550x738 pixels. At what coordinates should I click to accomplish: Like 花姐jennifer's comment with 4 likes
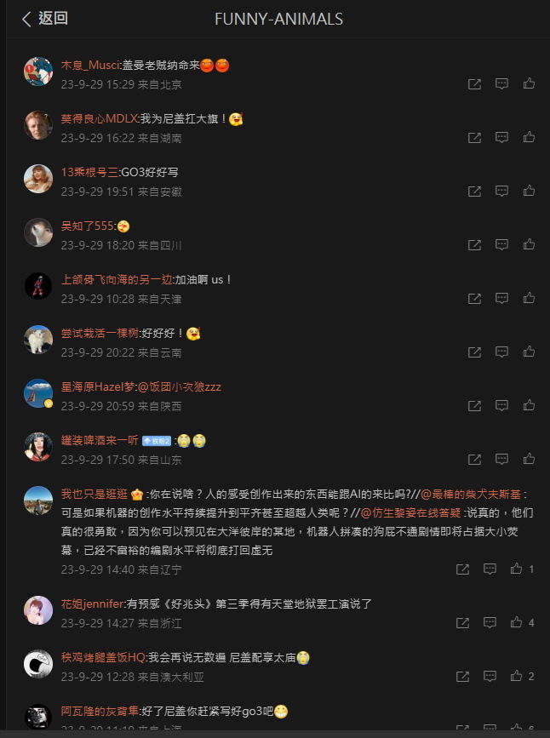[x=522, y=623]
